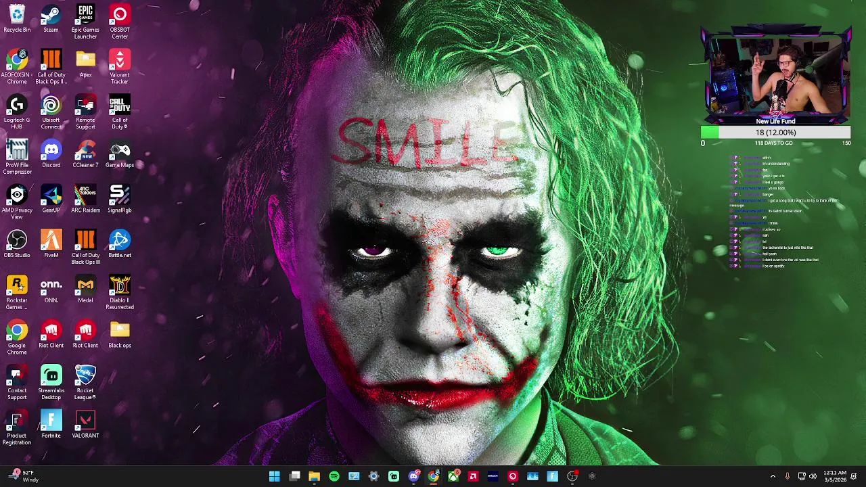This screenshot has width=866, height=487.
Task: Open the ProW File Compressor shortcut
Action: 17,158
